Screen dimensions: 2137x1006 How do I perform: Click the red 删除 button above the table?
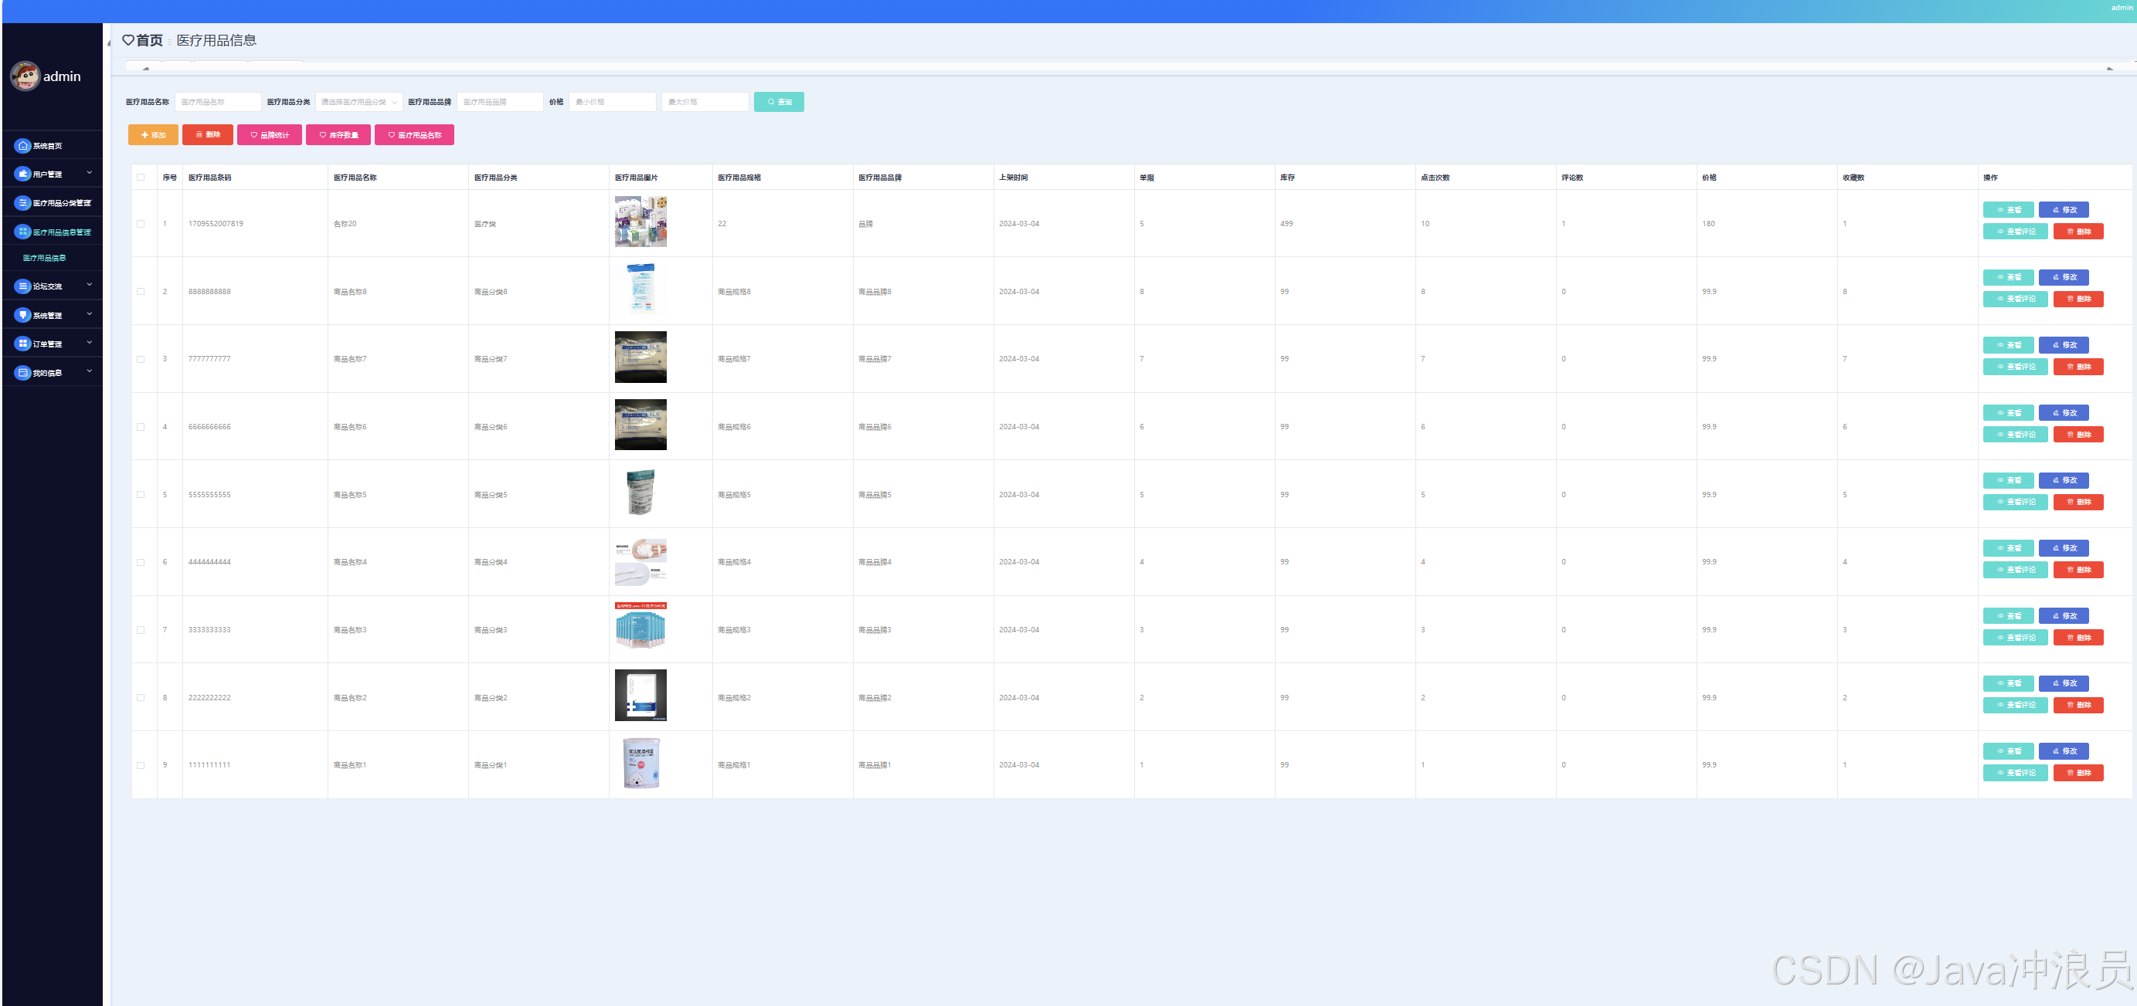pos(207,135)
